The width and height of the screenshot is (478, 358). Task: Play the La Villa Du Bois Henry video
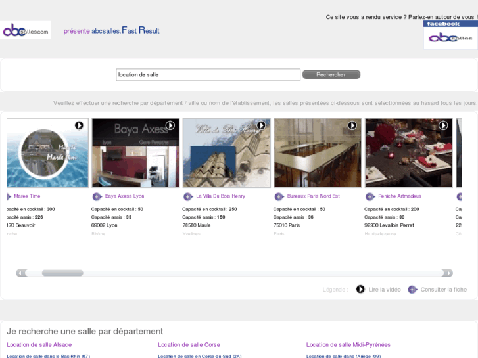coord(261,125)
